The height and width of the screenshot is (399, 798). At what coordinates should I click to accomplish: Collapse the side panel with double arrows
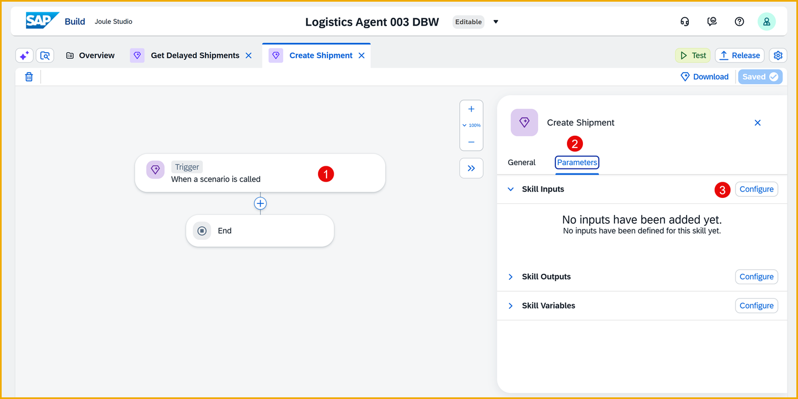[471, 168]
